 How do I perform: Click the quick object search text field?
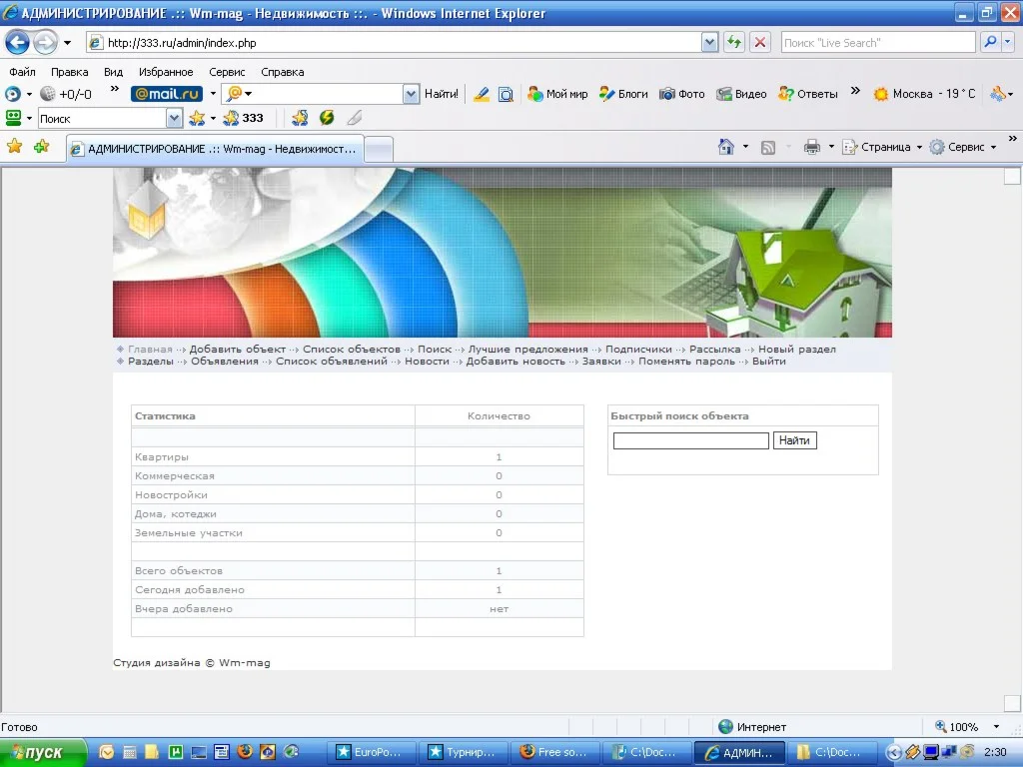pyautogui.click(x=690, y=440)
